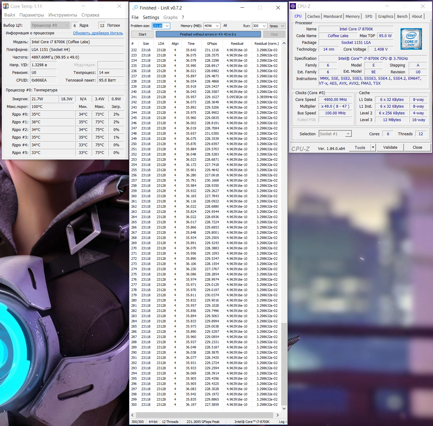Select the CPU tab in CPU-Z
This screenshot has height=426, width=433.
(x=298, y=16)
